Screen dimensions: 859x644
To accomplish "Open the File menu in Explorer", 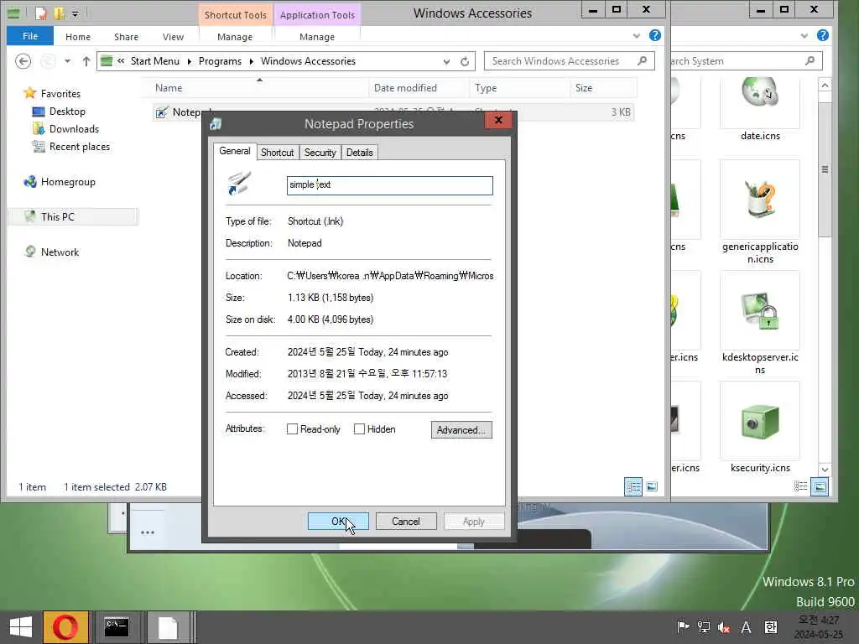I will point(30,36).
